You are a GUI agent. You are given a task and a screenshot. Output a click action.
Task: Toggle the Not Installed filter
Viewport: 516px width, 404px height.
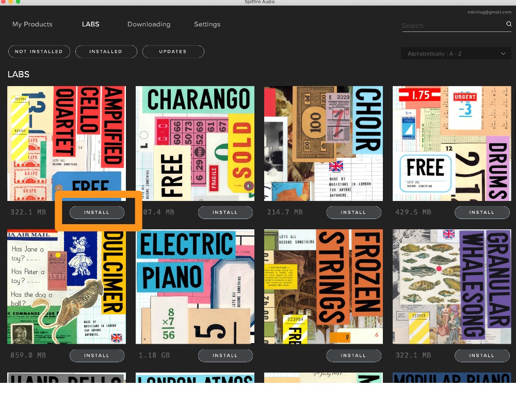tap(39, 52)
